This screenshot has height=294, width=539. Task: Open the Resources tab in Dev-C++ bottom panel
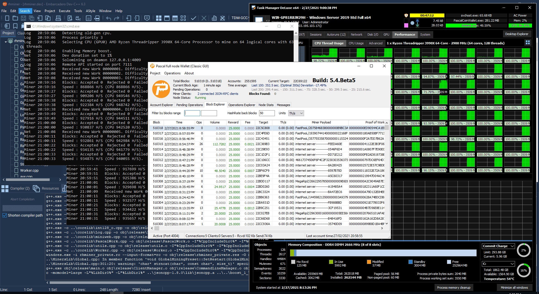click(x=46, y=189)
